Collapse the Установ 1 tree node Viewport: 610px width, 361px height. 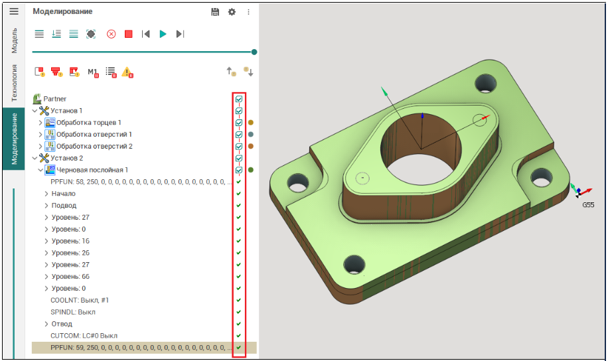[35, 111]
